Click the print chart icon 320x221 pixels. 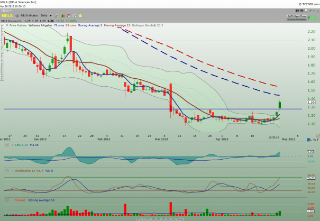point(17,16)
